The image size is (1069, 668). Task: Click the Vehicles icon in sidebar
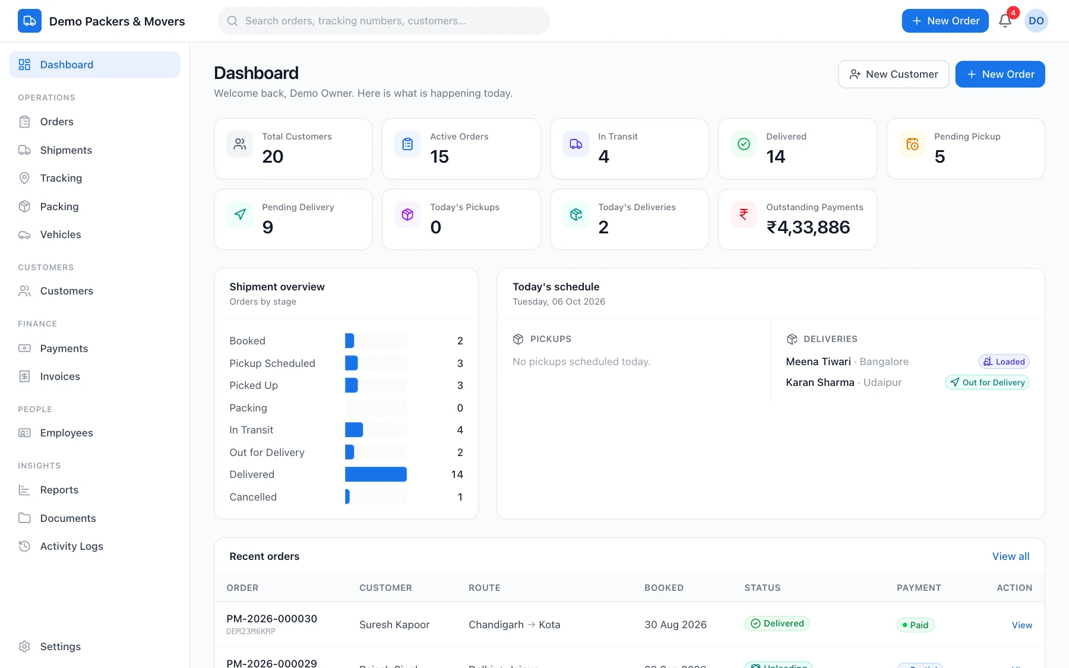(24, 235)
